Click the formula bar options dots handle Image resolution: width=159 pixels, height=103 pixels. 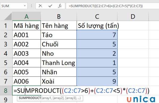tap(32, 6)
